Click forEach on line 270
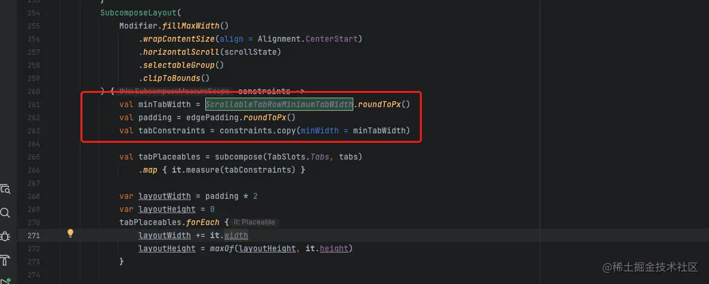Image resolution: width=709 pixels, height=284 pixels. point(202,222)
